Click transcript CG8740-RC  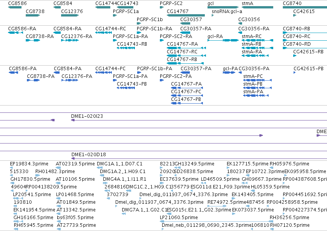tap(305, 40)
